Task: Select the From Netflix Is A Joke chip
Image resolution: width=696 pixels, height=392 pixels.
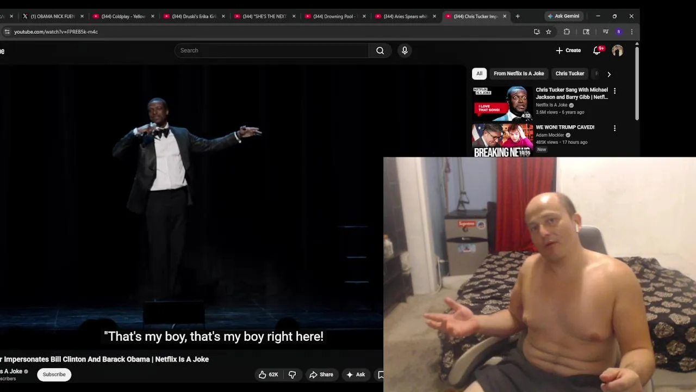Action: tap(519, 73)
